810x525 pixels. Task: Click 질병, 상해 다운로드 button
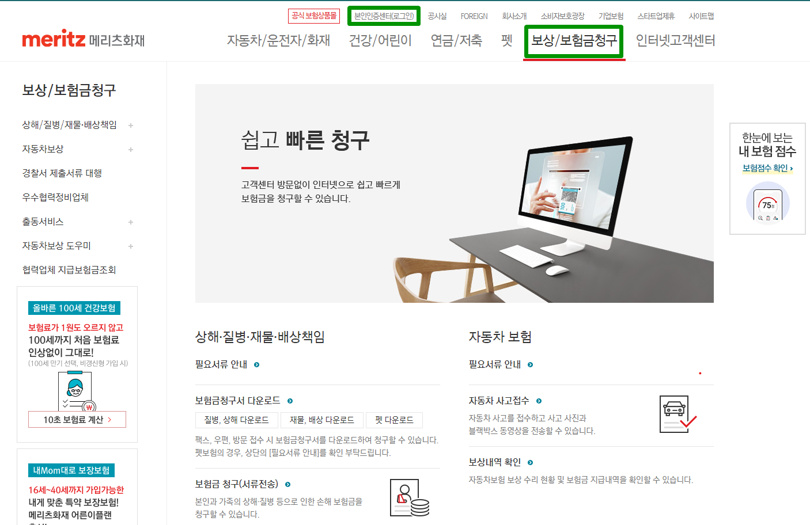(x=237, y=420)
